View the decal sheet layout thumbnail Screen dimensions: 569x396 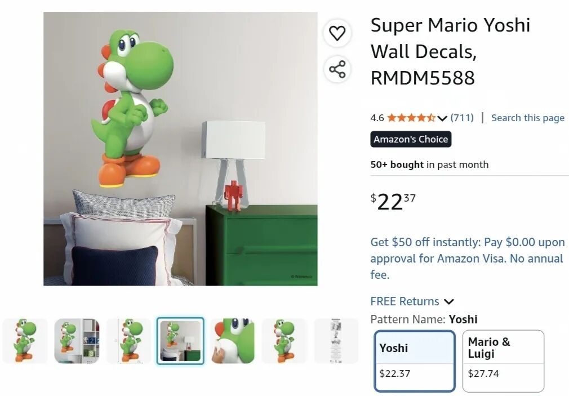pos(336,340)
